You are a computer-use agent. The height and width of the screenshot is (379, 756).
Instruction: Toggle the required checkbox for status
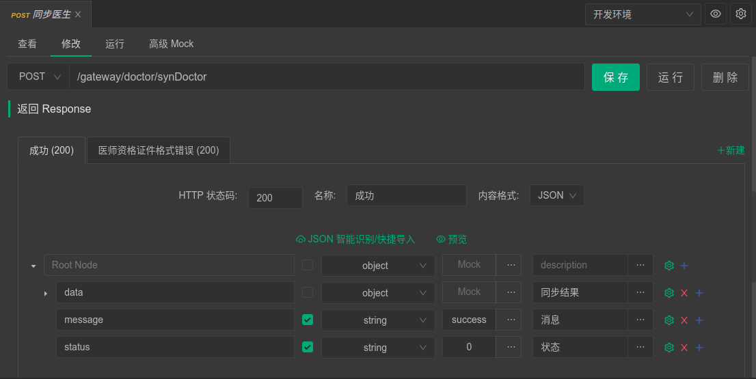[x=308, y=347]
